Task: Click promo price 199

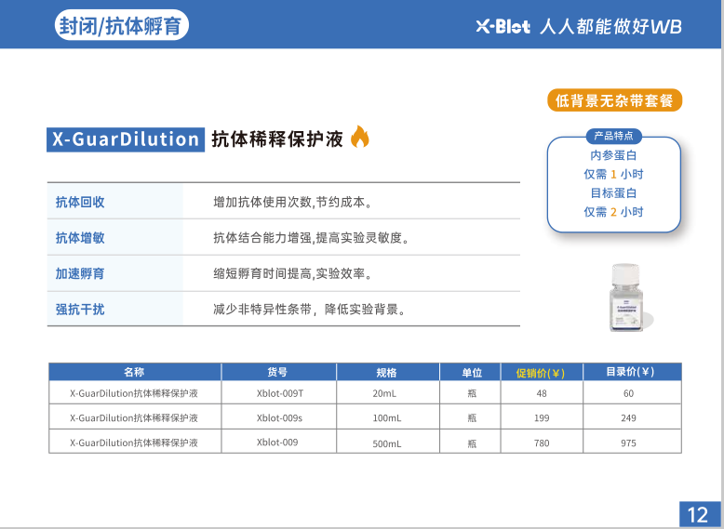Action: [x=542, y=417]
